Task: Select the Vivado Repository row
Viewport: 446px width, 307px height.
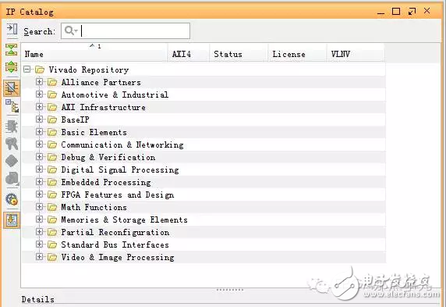Action: [204, 70]
